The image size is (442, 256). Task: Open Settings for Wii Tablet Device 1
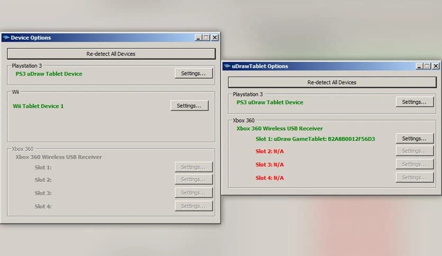pos(189,106)
